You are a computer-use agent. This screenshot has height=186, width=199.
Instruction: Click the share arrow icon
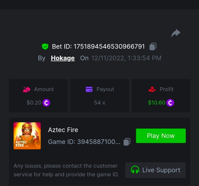176,33
